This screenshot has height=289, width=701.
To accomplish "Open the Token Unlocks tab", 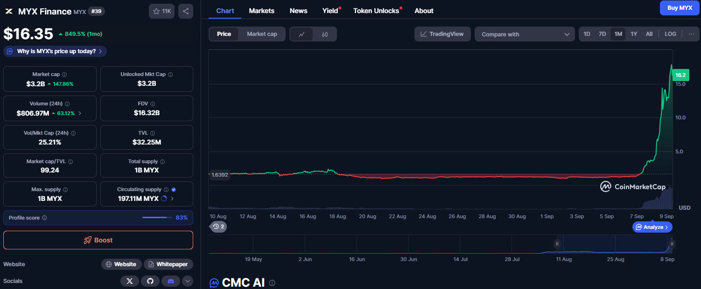I will 377,11.
